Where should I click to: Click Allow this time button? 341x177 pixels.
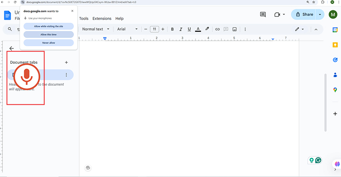(x=48, y=35)
